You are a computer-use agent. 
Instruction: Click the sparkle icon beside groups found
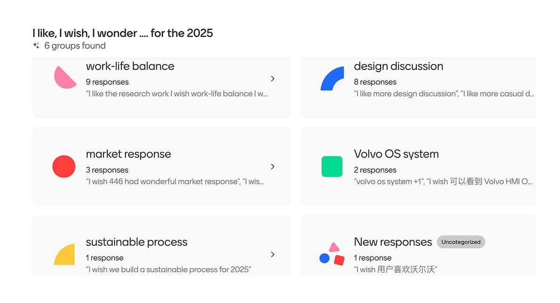[36, 46]
